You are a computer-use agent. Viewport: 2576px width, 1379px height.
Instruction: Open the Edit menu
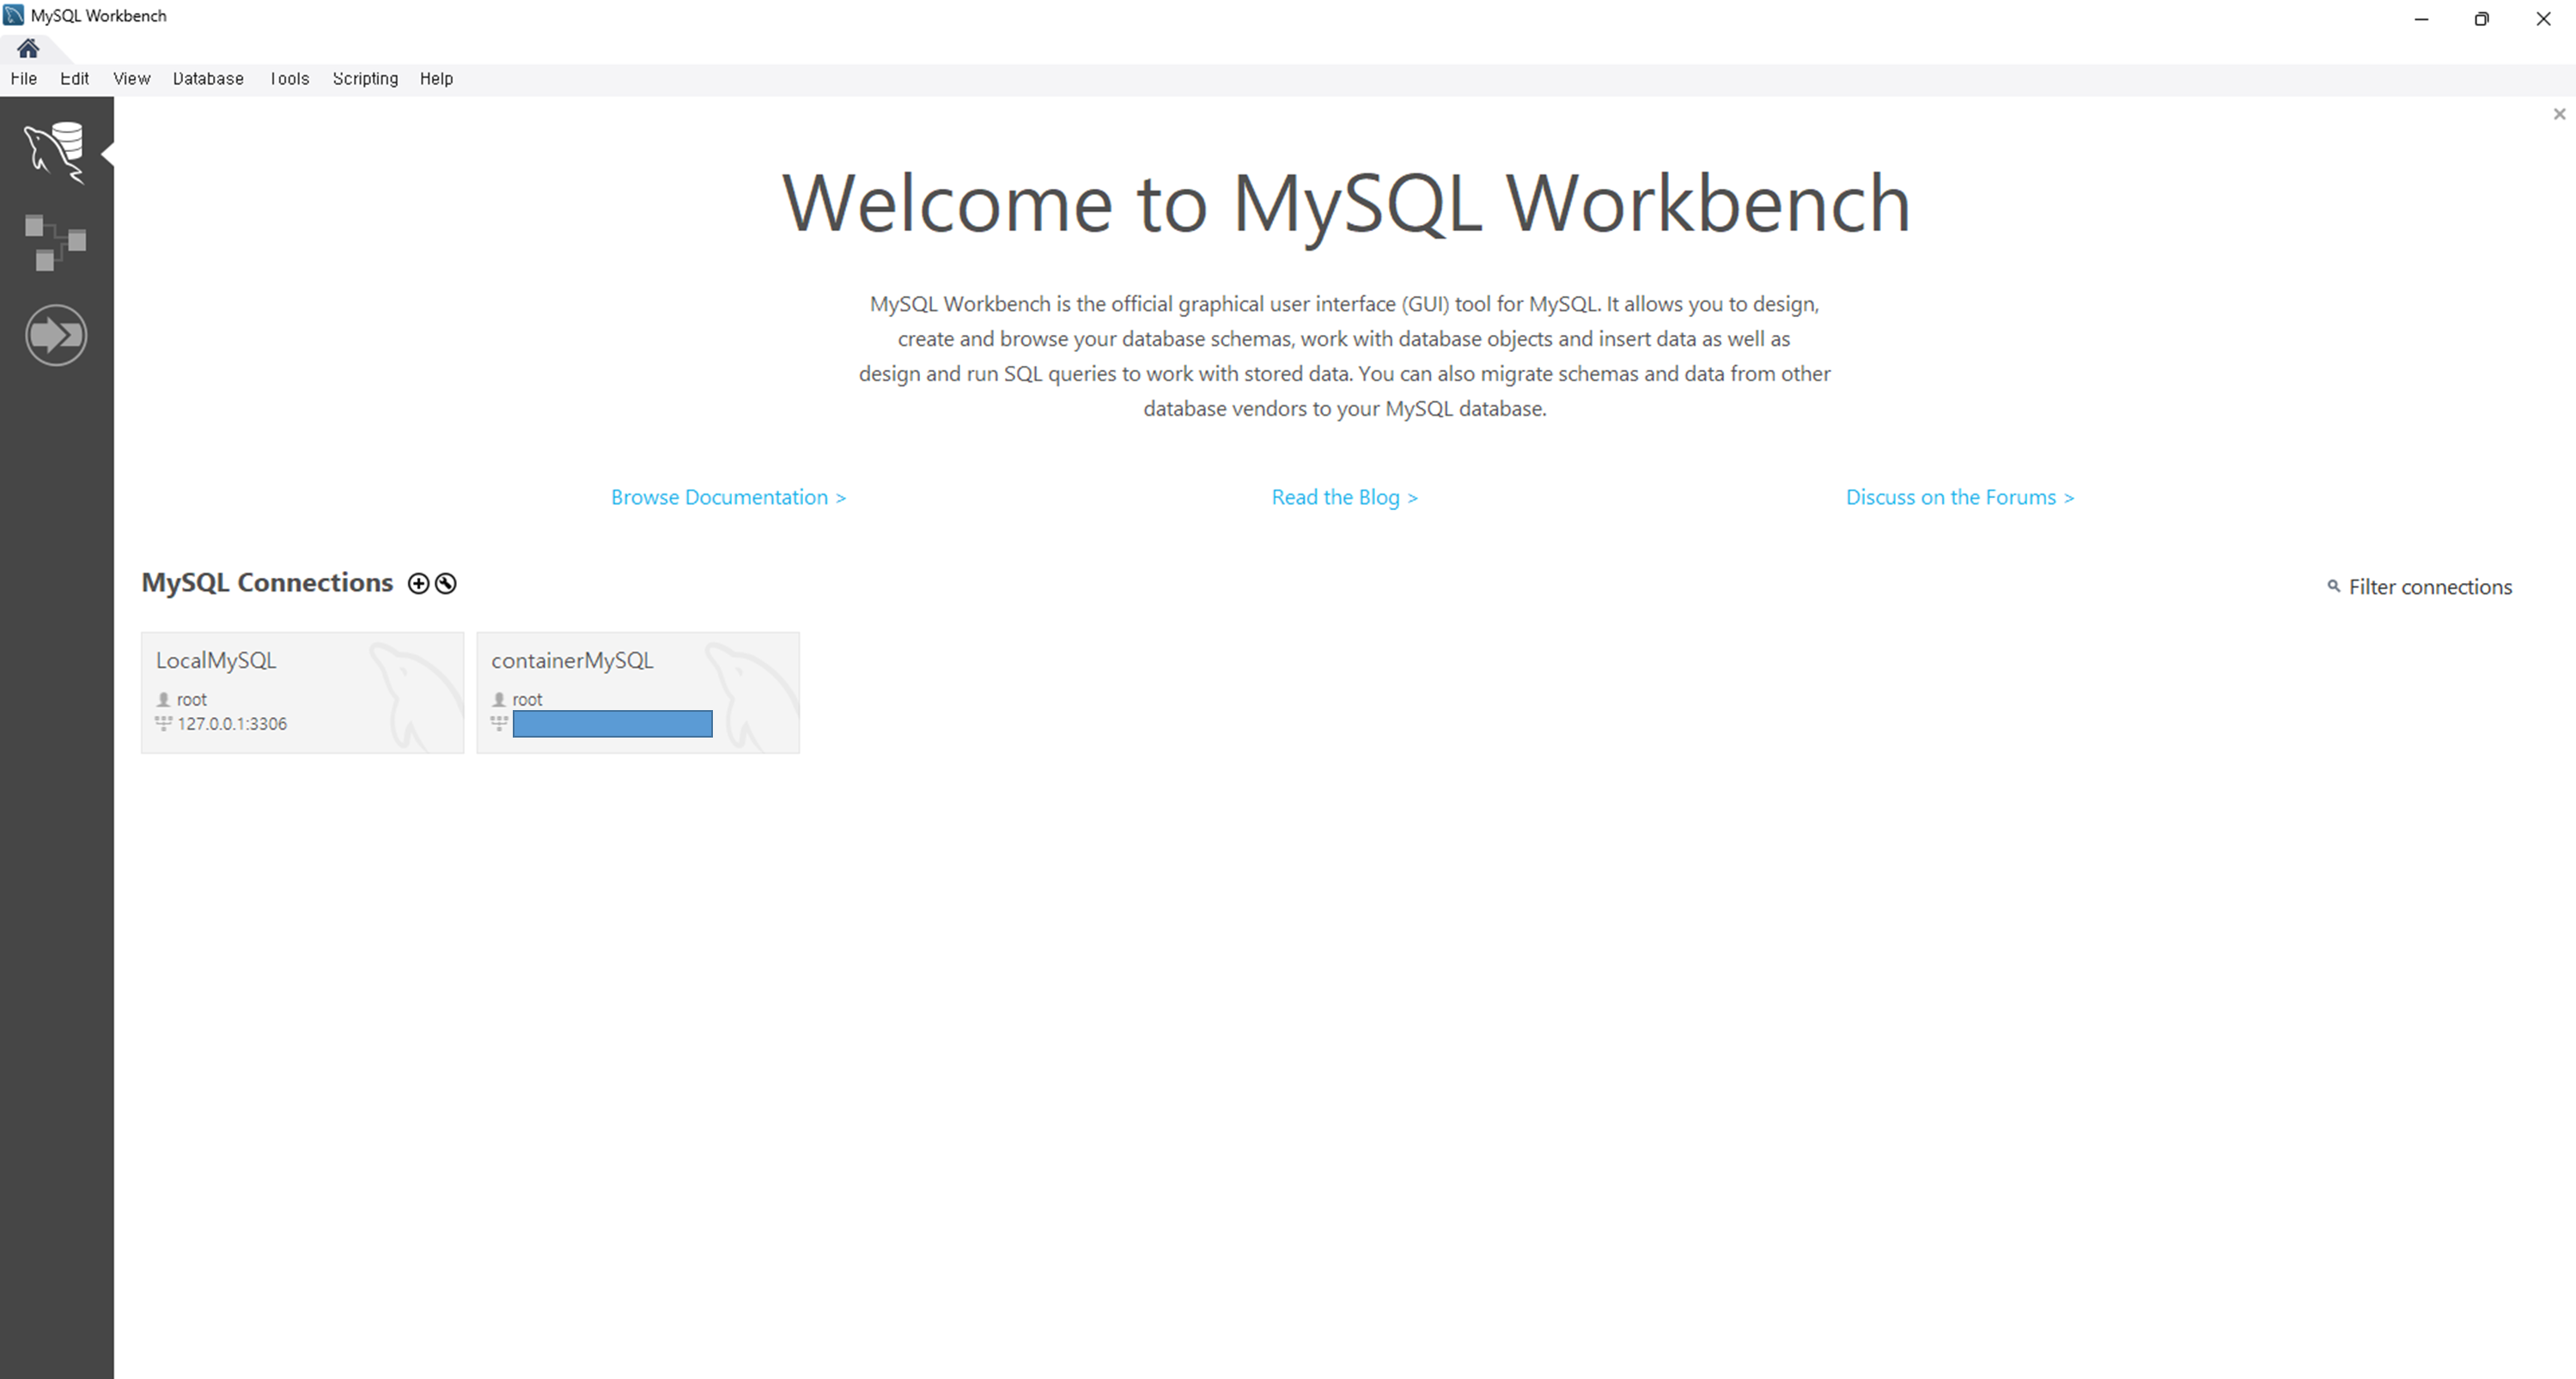click(x=74, y=79)
